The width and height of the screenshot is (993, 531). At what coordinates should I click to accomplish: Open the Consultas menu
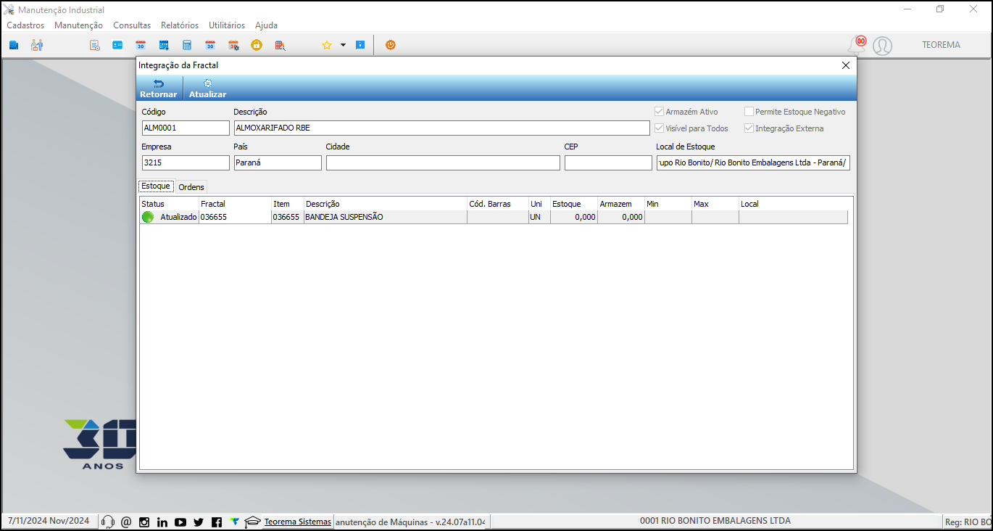[x=132, y=25]
